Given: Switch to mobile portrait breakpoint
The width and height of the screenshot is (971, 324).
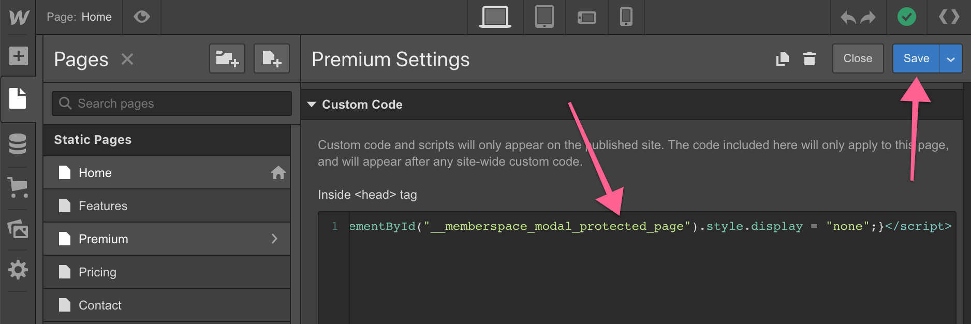Looking at the screenshot, I should (626, 17).
